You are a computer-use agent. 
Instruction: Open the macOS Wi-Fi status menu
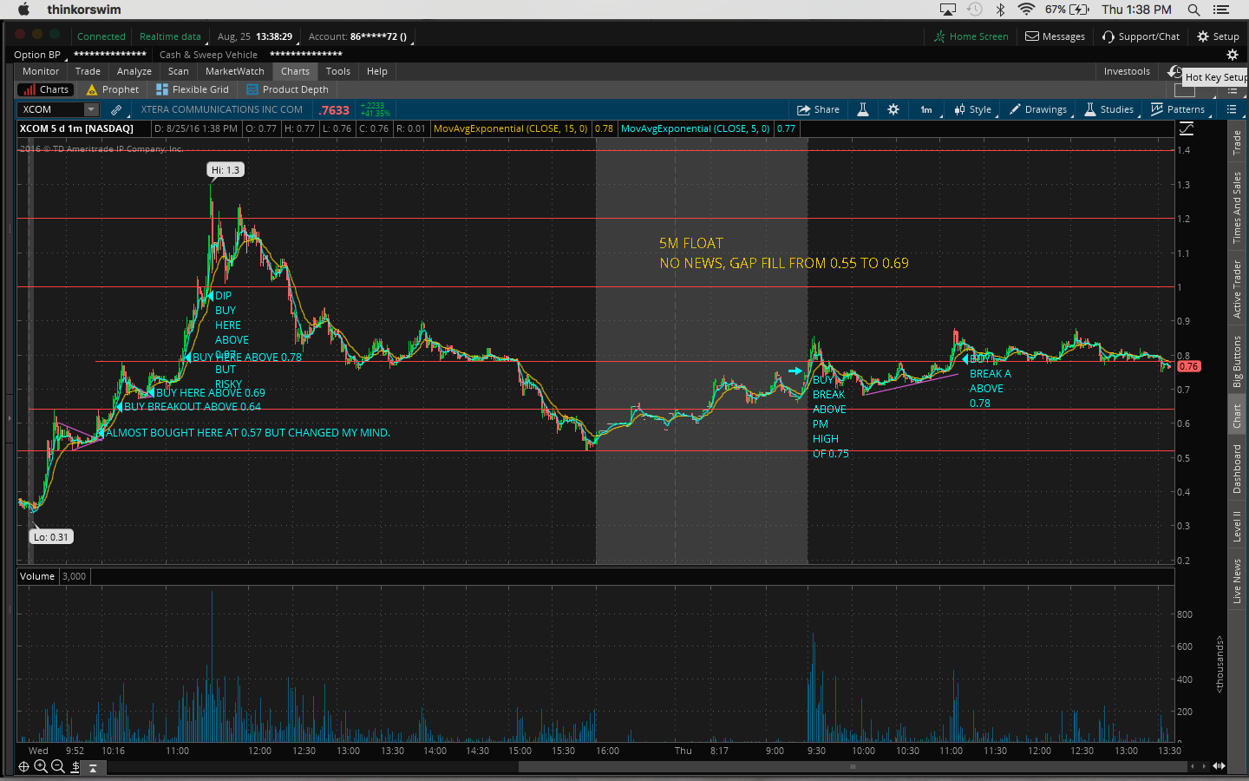[x=1026, y=10]
